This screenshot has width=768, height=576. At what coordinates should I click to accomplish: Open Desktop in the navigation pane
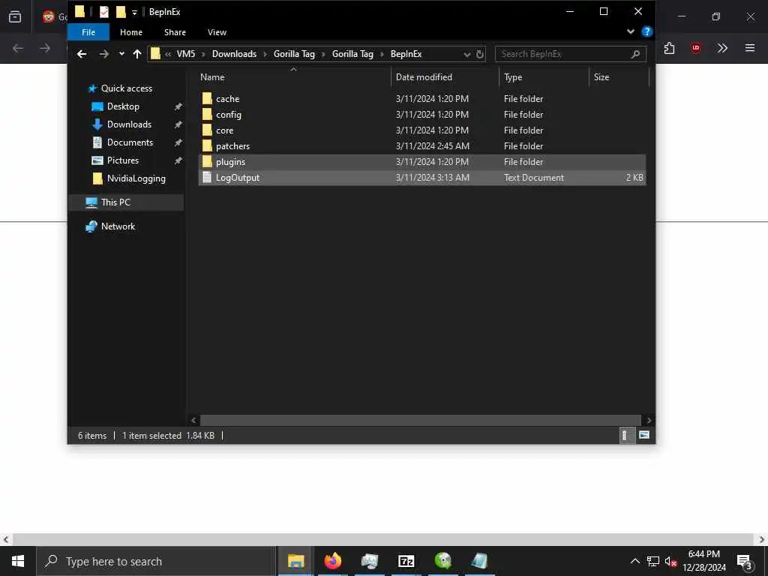123,106
